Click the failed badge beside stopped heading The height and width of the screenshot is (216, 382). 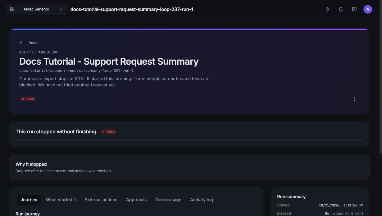coord(108,131)
